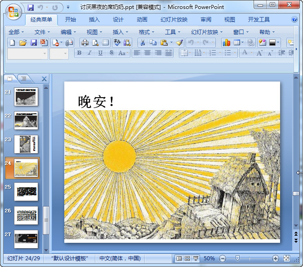
Task: Open the 审阅 ribbon tab
Action: [x=206, y=19]
